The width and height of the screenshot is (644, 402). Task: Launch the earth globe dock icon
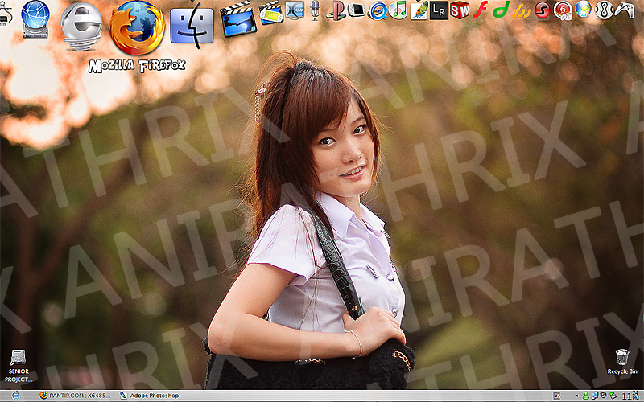[x=583, y=10]
